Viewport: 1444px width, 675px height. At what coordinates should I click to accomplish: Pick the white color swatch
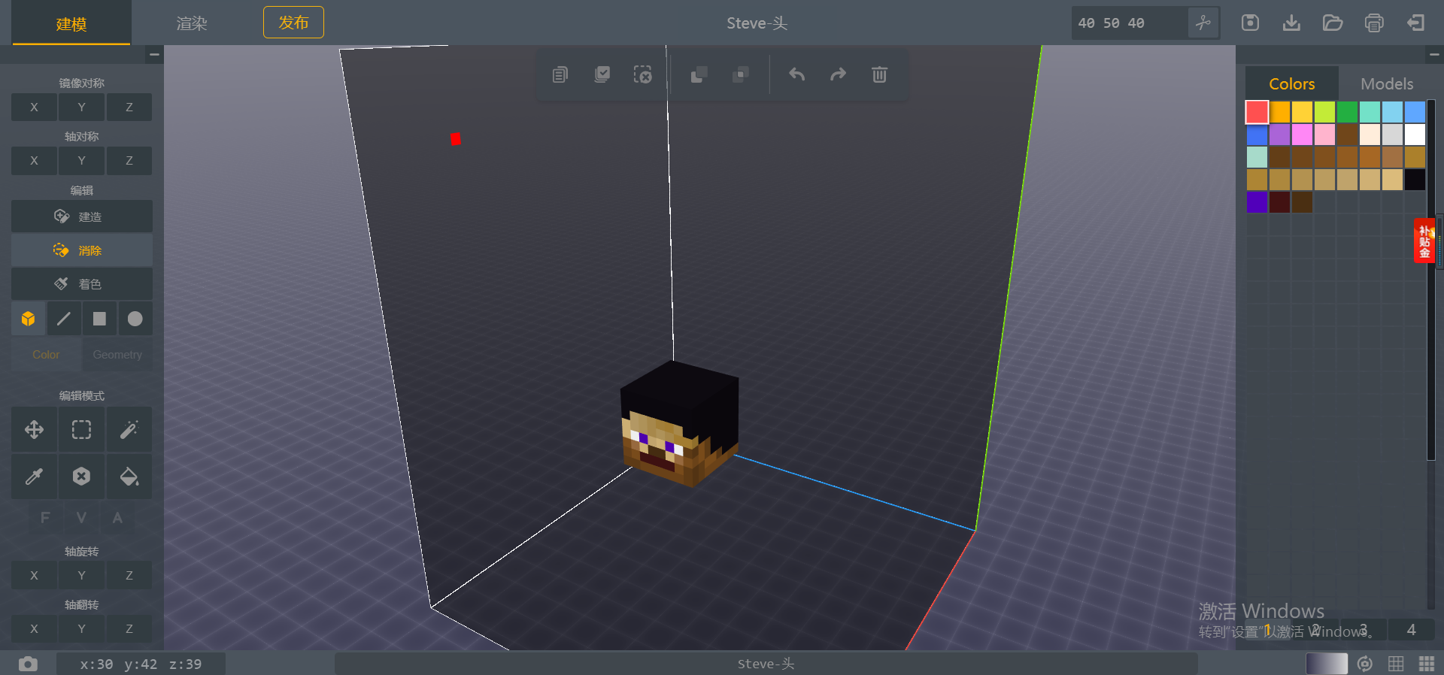tap(1415, 135)
